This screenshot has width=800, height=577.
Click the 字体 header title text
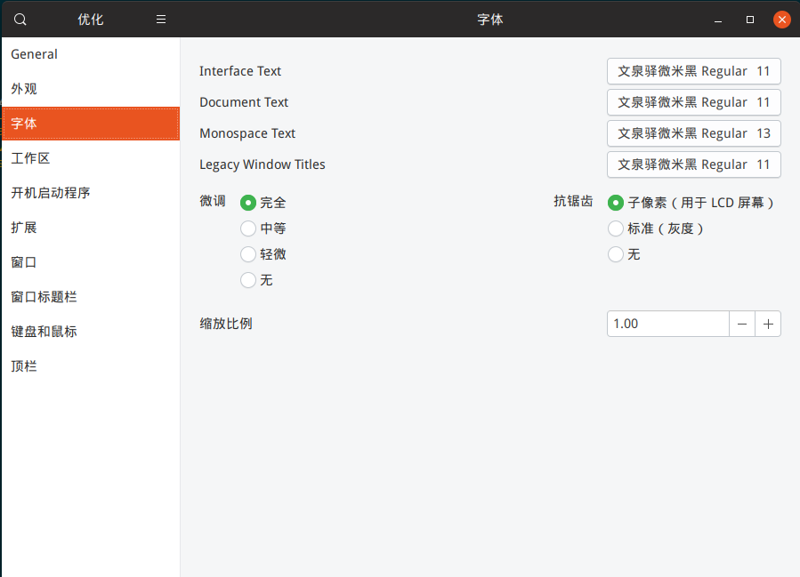tap(489, 20)
